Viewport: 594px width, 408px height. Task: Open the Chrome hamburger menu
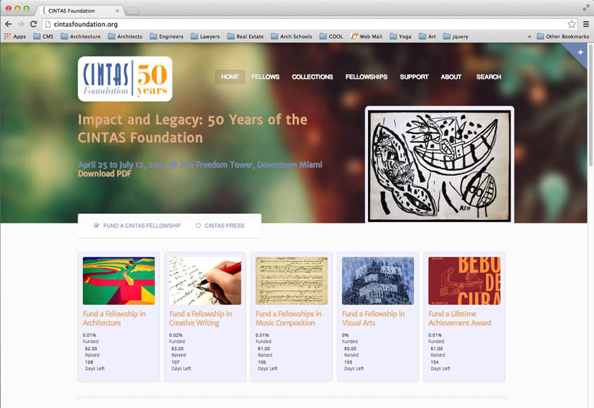(x=586, y=24)
